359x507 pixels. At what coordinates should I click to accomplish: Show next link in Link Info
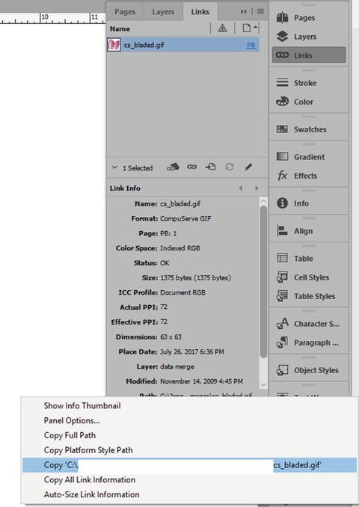tap(257, 188)
